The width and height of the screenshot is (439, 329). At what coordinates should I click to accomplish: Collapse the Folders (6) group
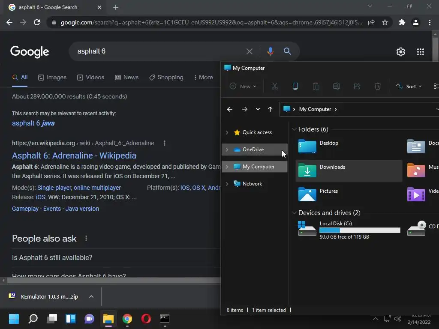tap(294, 129)
